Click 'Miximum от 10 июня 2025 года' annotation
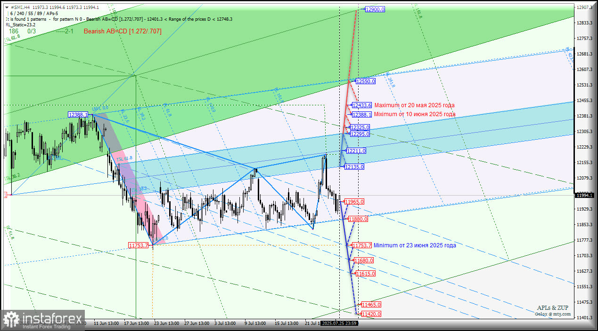598x331 pixels. click(x=415, y=114)
